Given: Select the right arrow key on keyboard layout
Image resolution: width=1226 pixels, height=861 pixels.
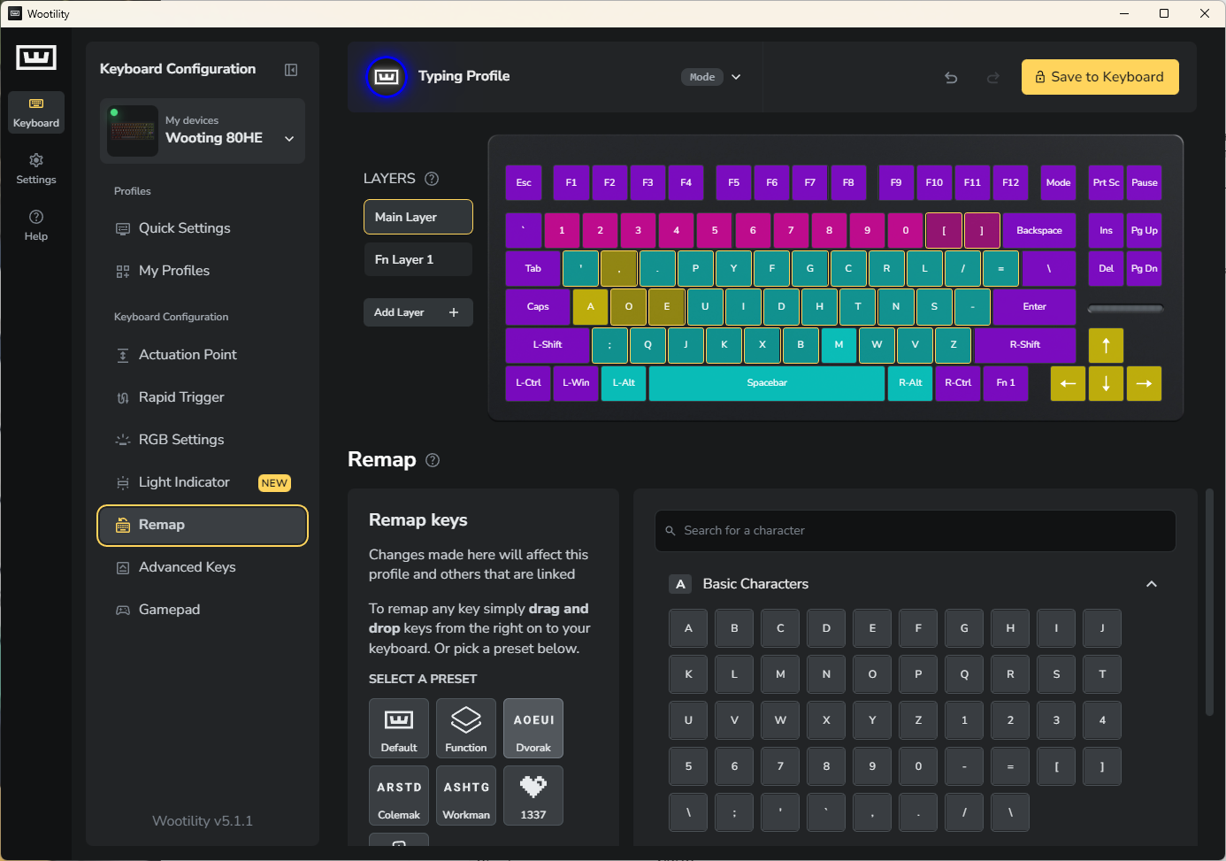Looking at the screenshot, I should [x=1144, y=383].
